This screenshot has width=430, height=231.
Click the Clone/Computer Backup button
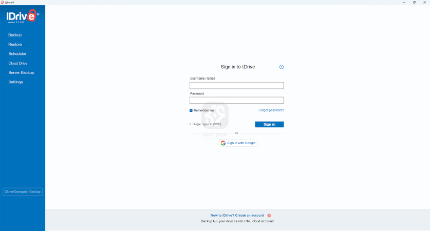point(23,192)
